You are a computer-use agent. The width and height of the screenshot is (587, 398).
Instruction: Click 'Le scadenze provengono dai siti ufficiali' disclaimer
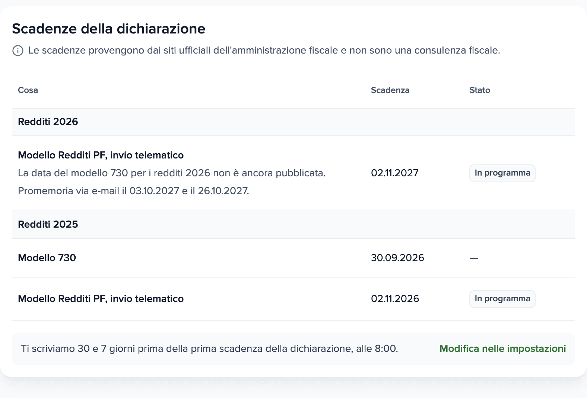tap(264, 50)
